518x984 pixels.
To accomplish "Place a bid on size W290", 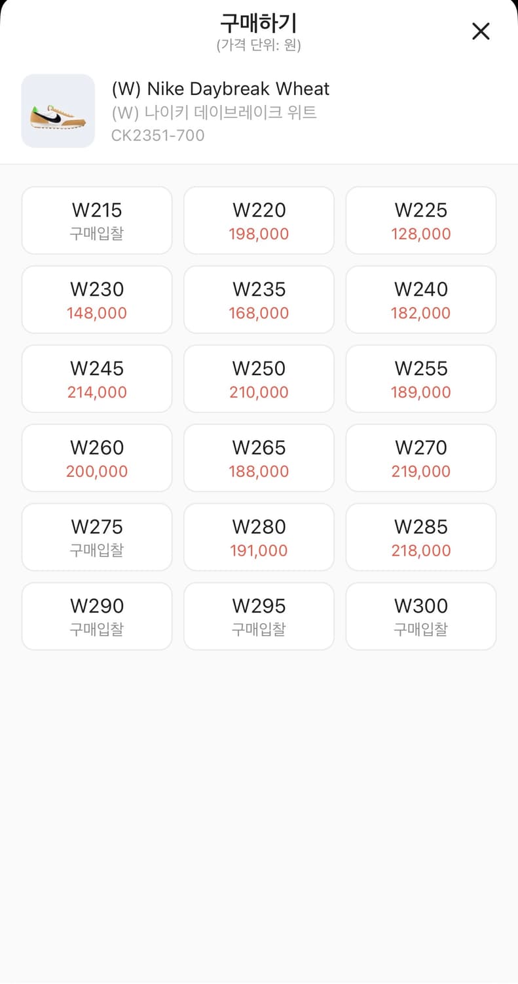I will (x=97, y=617).
